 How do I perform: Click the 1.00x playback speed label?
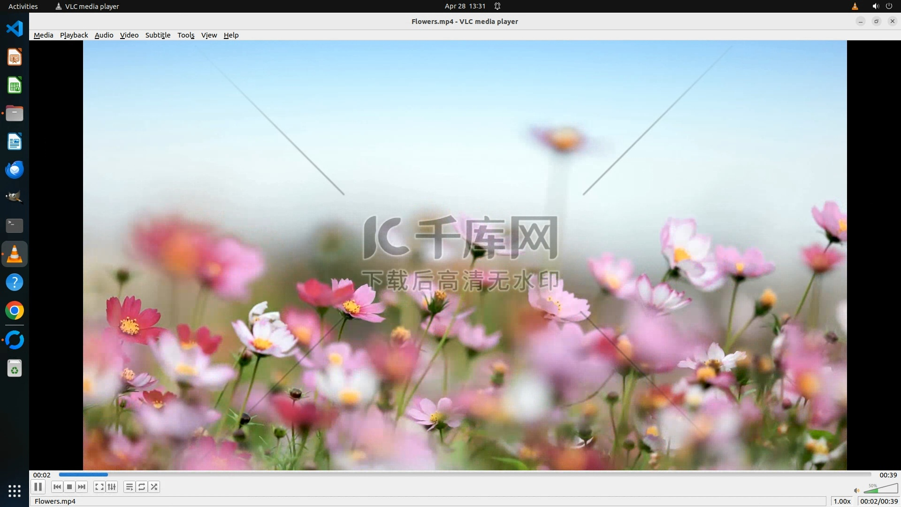pos(842,501)
